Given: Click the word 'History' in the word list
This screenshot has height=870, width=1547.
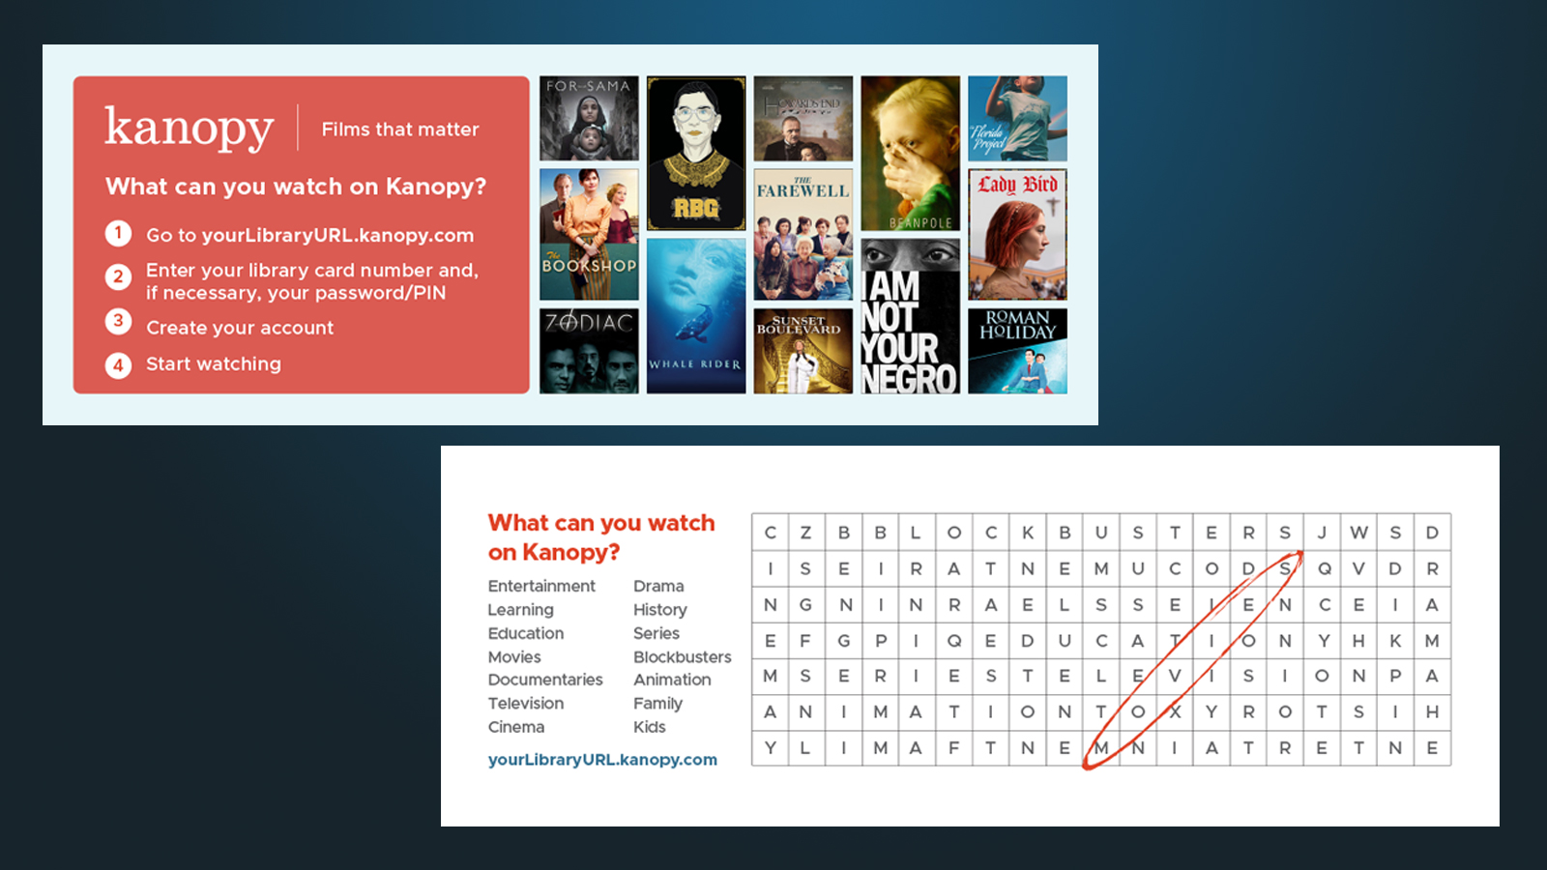Looking at the screenshot, I should pyautogui.click(x=660, y=610).
